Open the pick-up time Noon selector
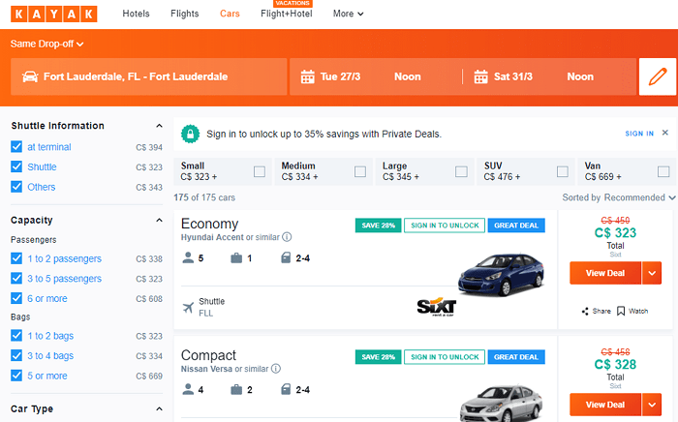This screenshot has width=678, height=422. (408, 76)
